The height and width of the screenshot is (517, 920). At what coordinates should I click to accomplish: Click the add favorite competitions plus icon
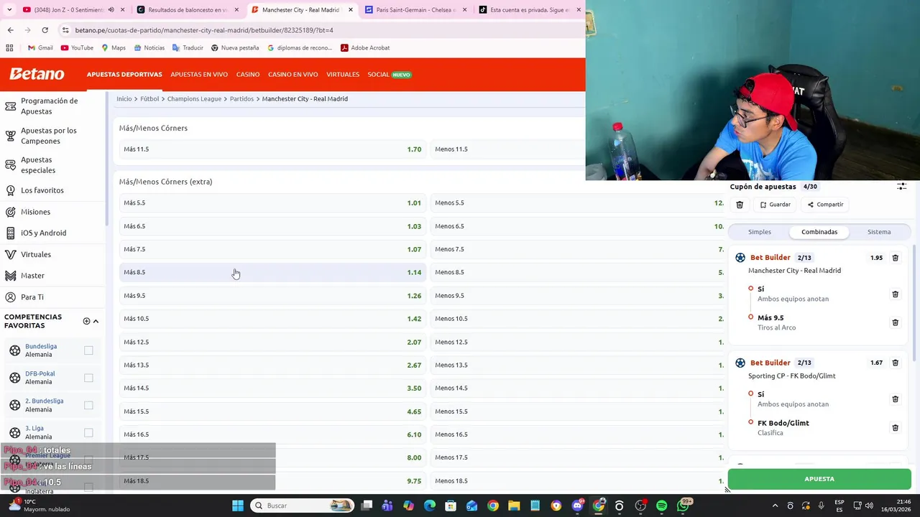pyautogui.click(x=86, y=321)
